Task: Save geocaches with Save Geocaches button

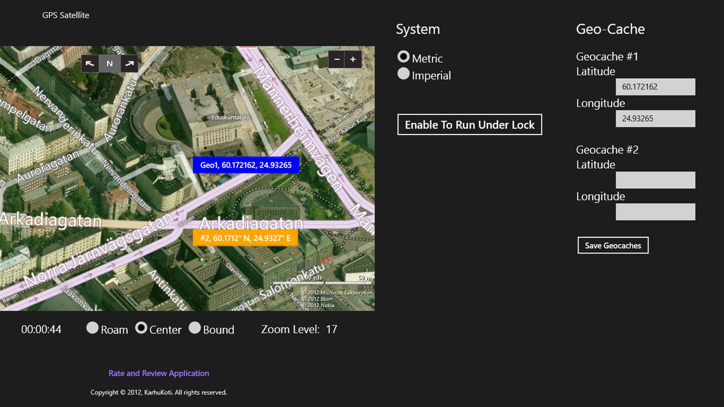Action: [x=613, y=245]
